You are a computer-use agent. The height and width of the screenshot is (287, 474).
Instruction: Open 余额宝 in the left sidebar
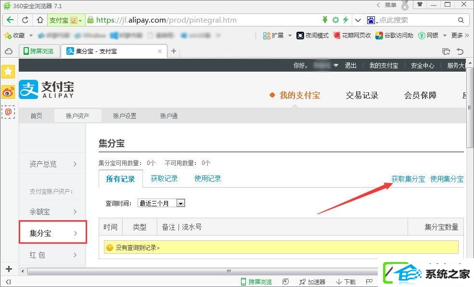[52, 212]
